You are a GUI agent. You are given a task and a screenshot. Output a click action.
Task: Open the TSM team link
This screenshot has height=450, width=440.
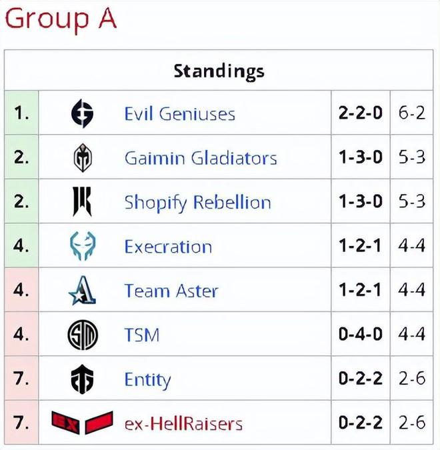point(142,335)
